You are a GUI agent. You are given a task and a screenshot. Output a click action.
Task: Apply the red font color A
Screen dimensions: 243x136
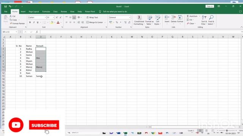[x=58, y=22]
